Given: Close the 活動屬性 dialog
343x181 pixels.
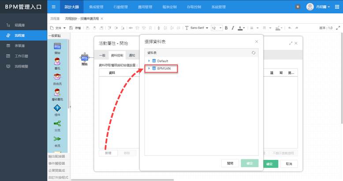Looking at the screenshot, I should click(x=296, y=43).
